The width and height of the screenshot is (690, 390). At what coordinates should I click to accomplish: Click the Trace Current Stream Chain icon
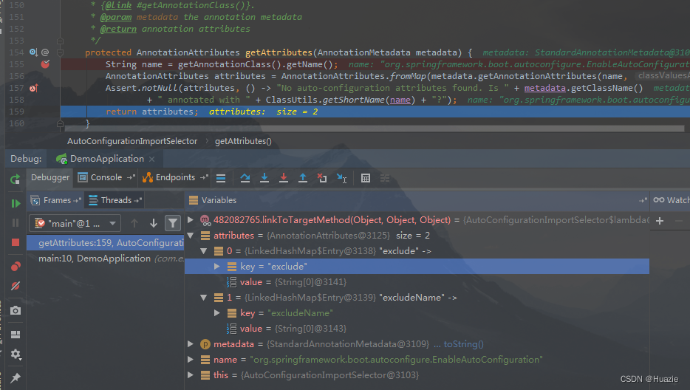coord(385,178)
